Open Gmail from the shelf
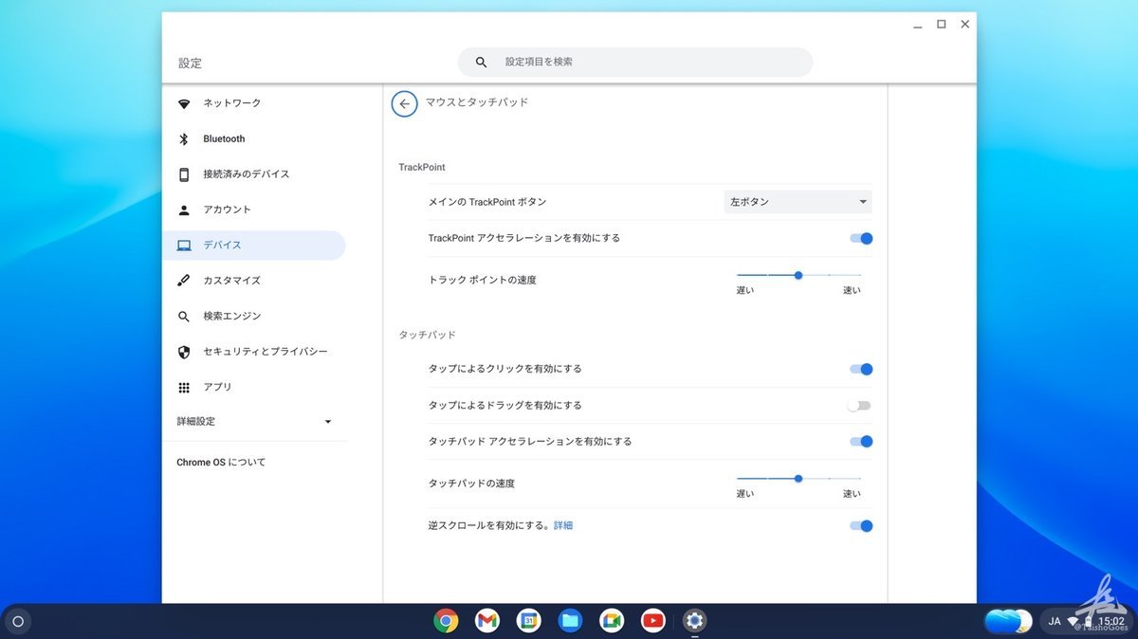1138x639 pixels. pos(487,621)
